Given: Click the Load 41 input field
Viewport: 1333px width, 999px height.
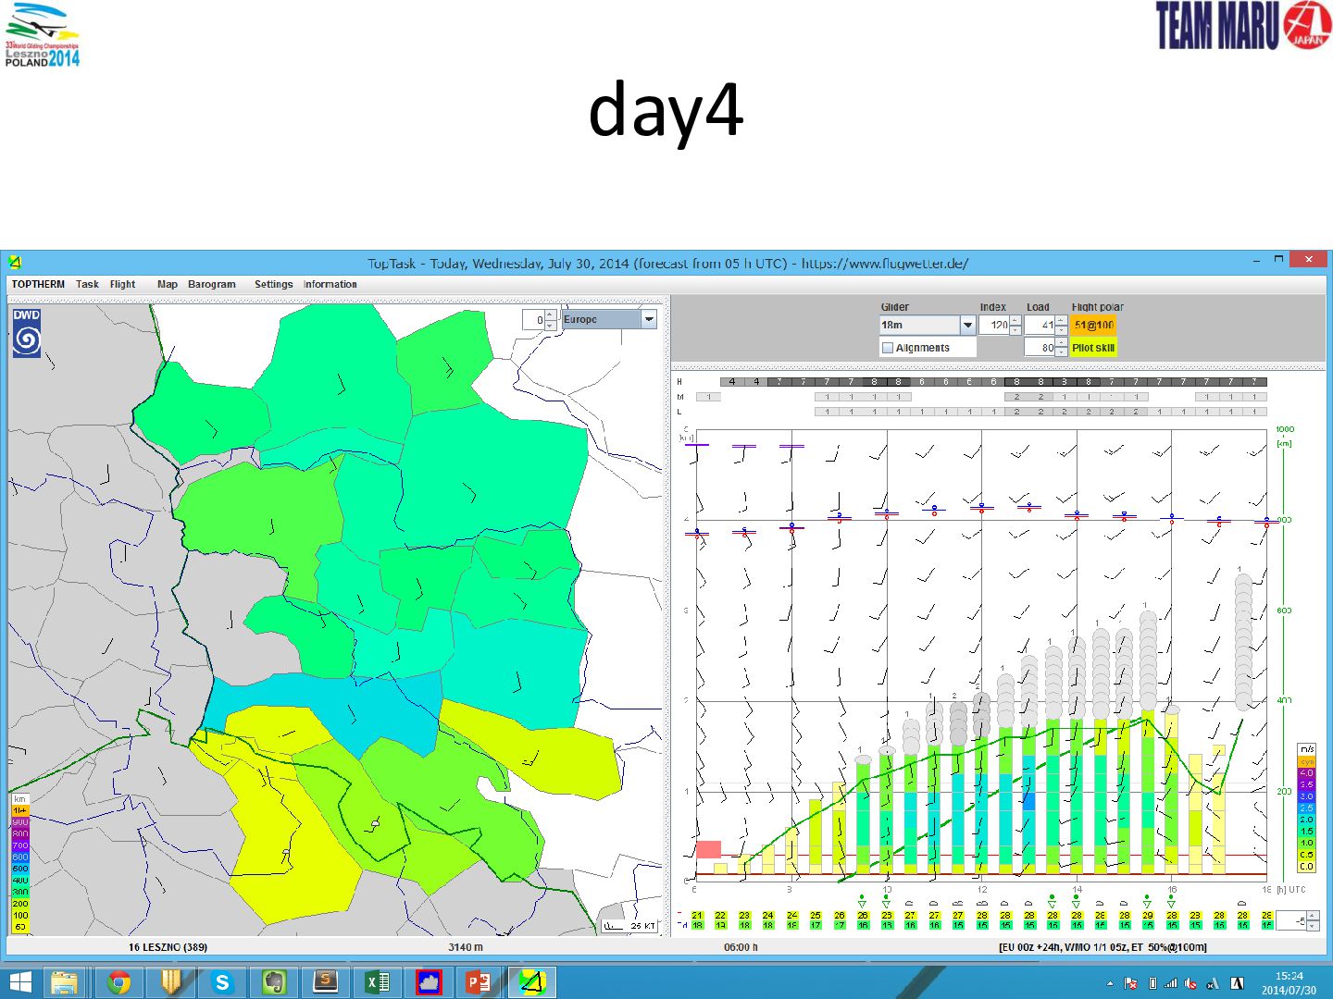Looking at the screenshot, I should click(1040, 325).
